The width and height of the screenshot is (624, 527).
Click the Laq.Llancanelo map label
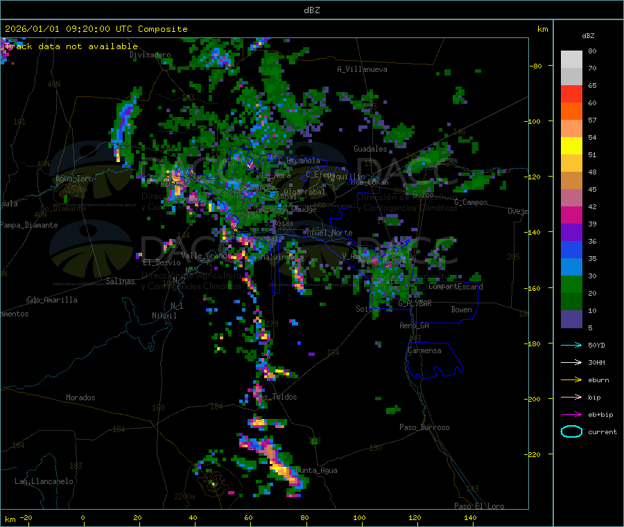(44, 481)
